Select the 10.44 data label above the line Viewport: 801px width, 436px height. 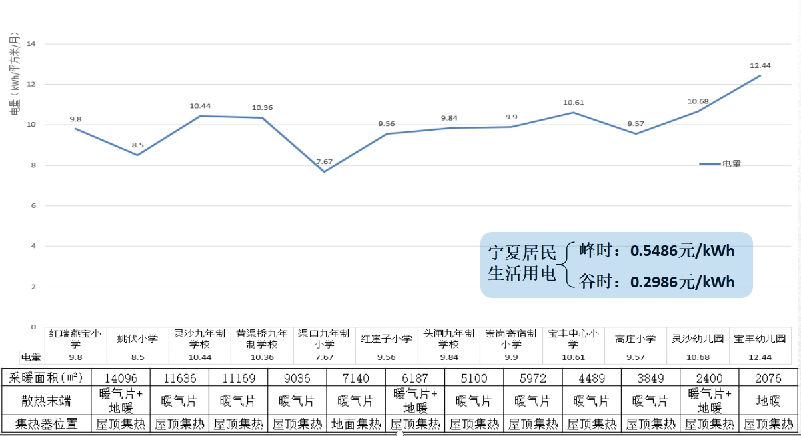(x=200, y=106)
